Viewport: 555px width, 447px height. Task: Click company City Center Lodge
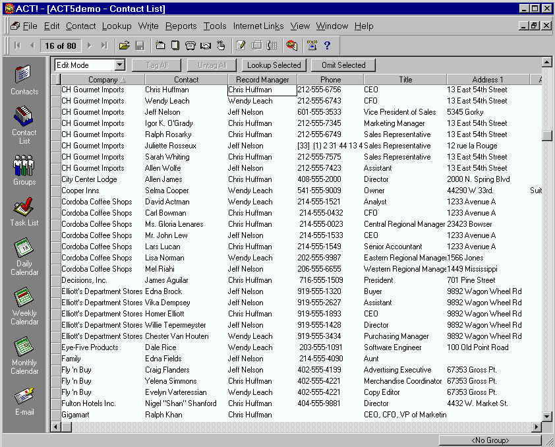pyautogui.click(x=89, y=179)
